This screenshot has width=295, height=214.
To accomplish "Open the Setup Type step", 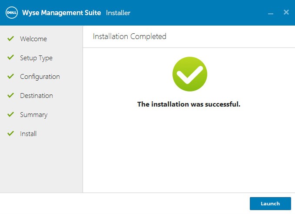I will [x=36, y=58].
